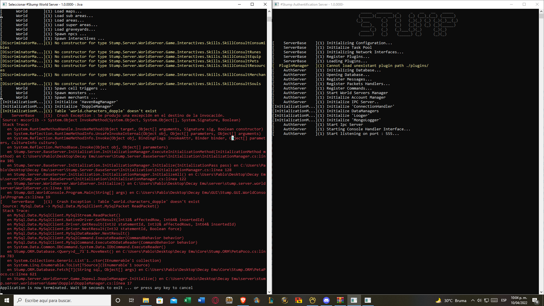Open network settings from the system tray
544x306 pixels.
[486, 300]
